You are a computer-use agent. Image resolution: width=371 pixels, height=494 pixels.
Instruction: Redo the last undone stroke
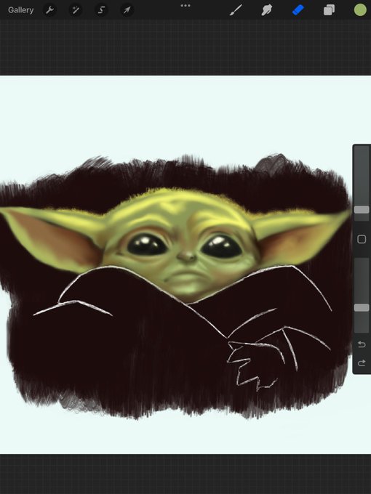(362, 363)
